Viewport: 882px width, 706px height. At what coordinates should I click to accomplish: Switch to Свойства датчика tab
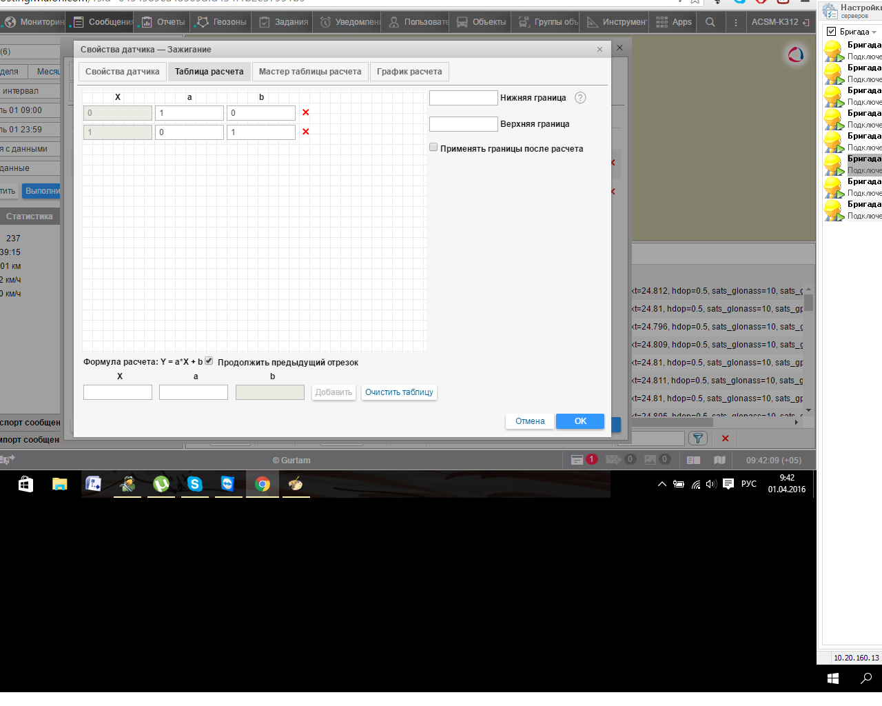(122, 72)
